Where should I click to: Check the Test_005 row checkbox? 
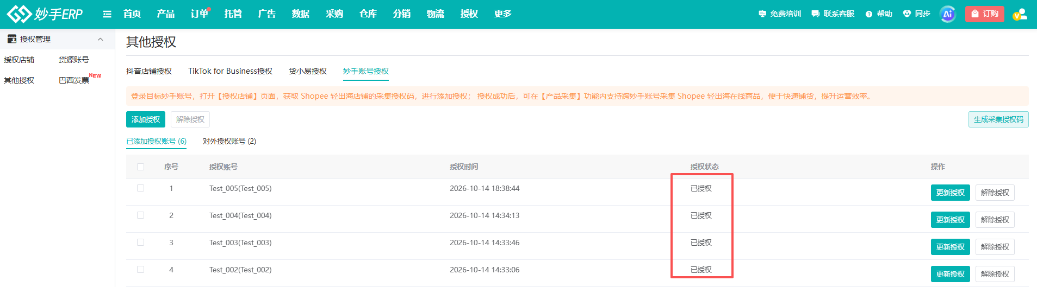click(141, 188)
